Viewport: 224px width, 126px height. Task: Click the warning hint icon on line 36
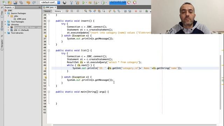pyautogui.click(x=45, y=36)
